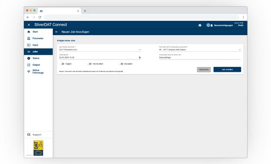The width and height of the screenshot is (271, 164).
Task: Close sidebar with X icon beside SilverDAT Connect
Action: pyautogui.click(x=29, y=25)
